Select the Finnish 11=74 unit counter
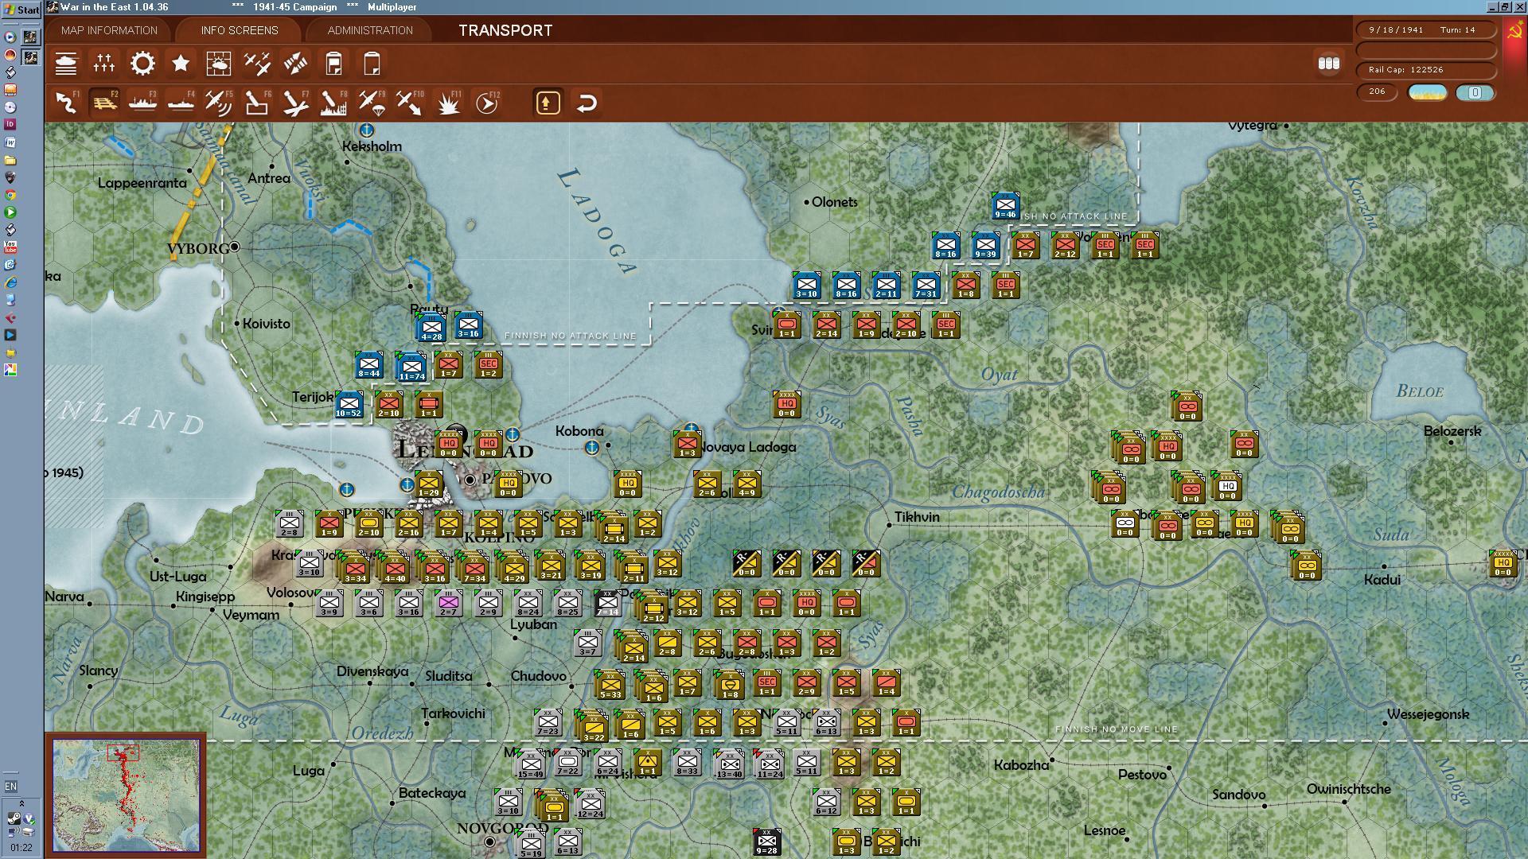The width and height of the screenshot is (1528, 859). pos(411,367)
